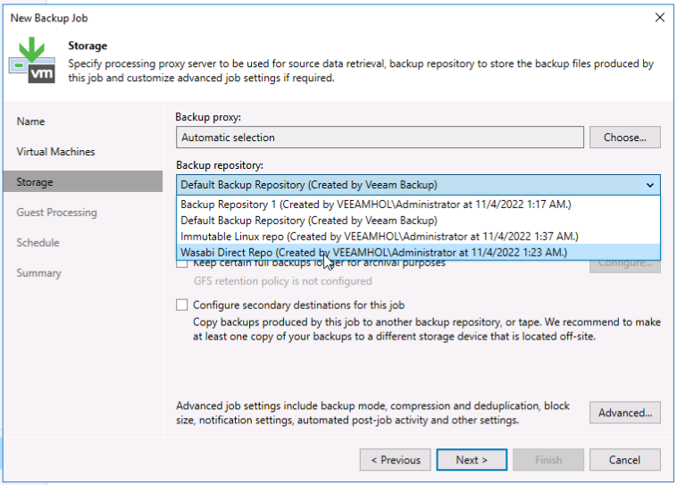This screenshot has height=485, width=677.
Task: Click the VM backup job icon
Action: pos(32,60)
